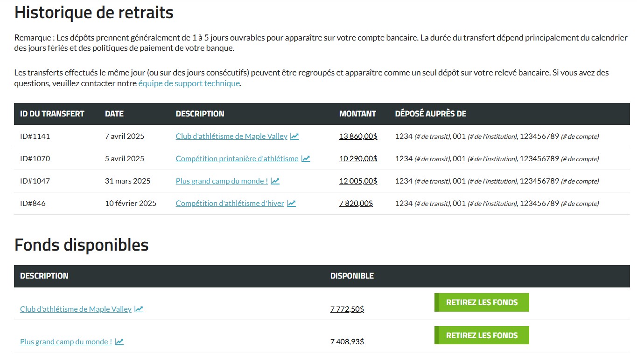Visit the Compétition d'athlétisme d'hiver link
The width and height of the screenshot is (637, 355).
230,204
